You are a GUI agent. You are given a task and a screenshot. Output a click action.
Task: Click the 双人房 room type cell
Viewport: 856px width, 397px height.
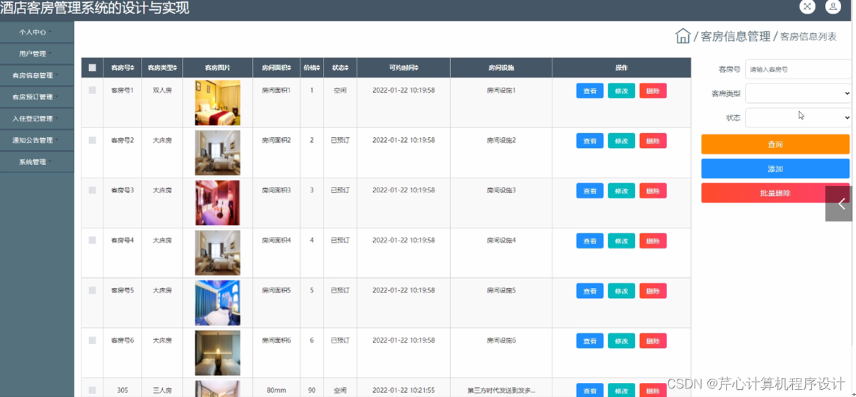click(162, 91)
